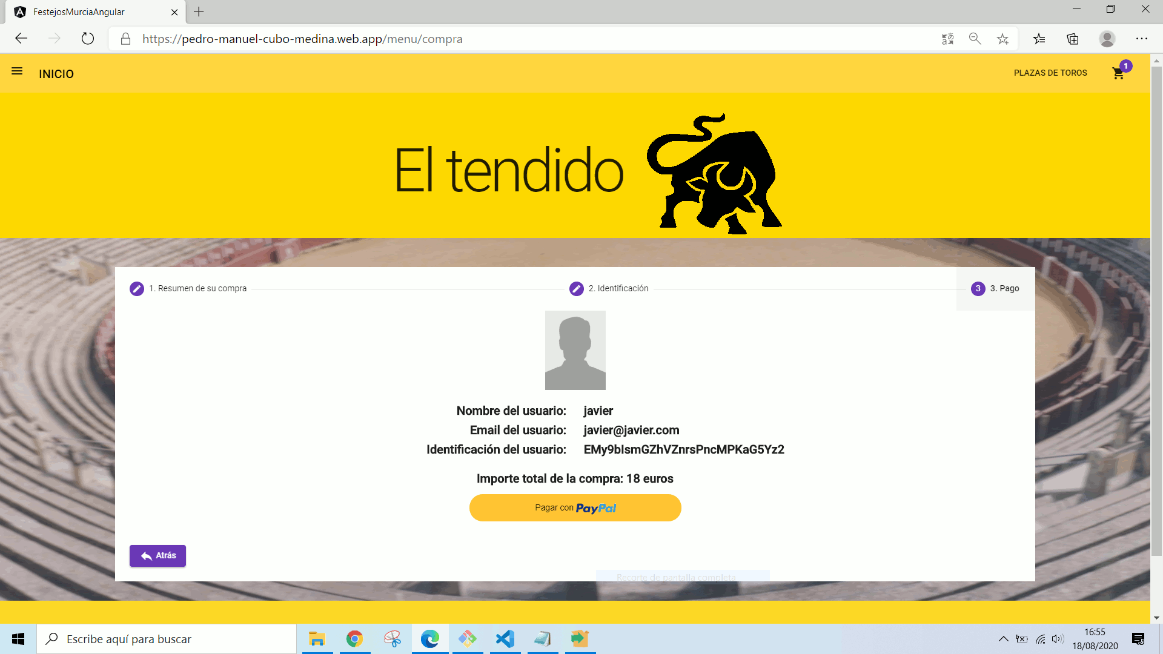Open PLAZAS DE TOROS menu item

pos(1050,73)
